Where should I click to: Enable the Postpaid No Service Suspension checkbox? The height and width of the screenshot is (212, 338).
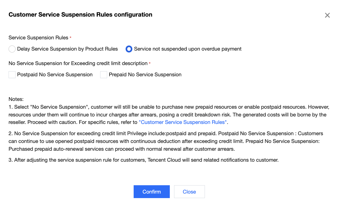point(12,75)
